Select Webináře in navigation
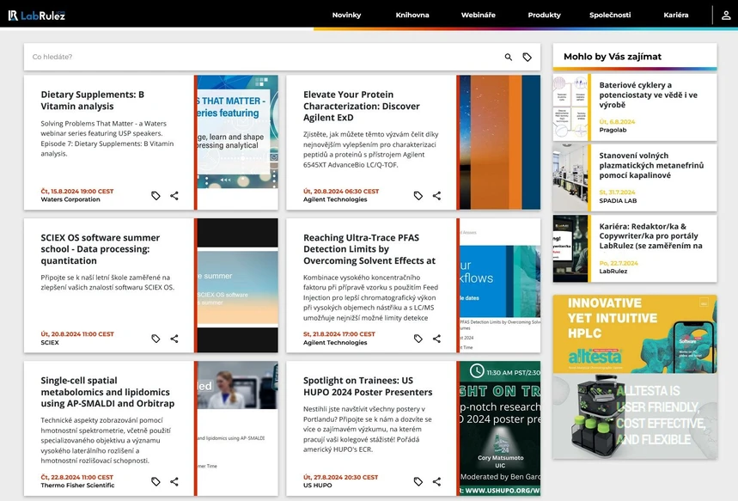 pos(479,15)
